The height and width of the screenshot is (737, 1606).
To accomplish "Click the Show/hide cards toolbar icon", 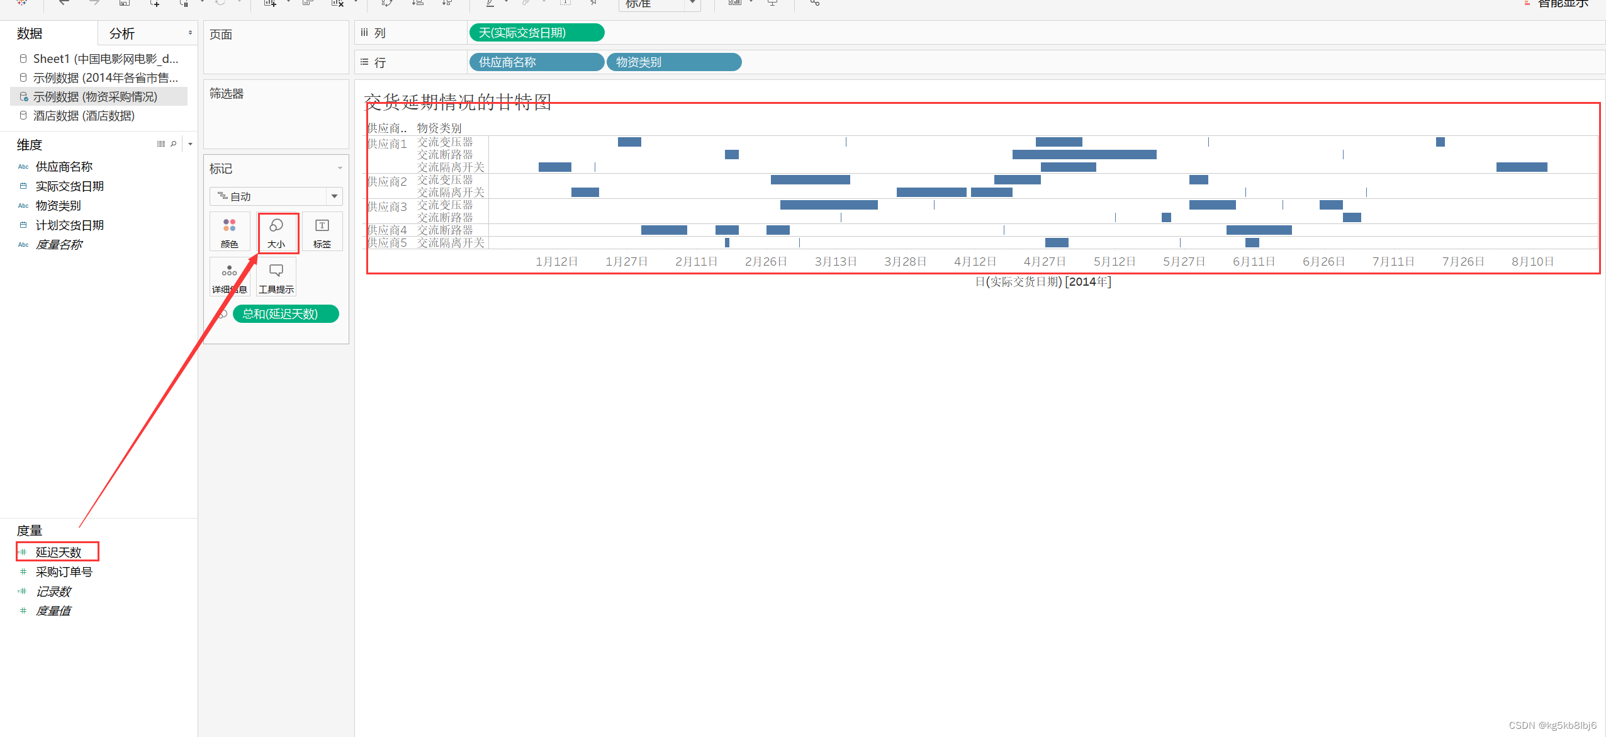I will (734, 3).
